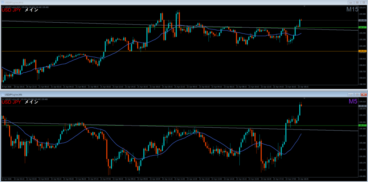Click 22 Apr 18:35 on M5 time axis
This screenshot has width=368, height=182.
point(303,179)
